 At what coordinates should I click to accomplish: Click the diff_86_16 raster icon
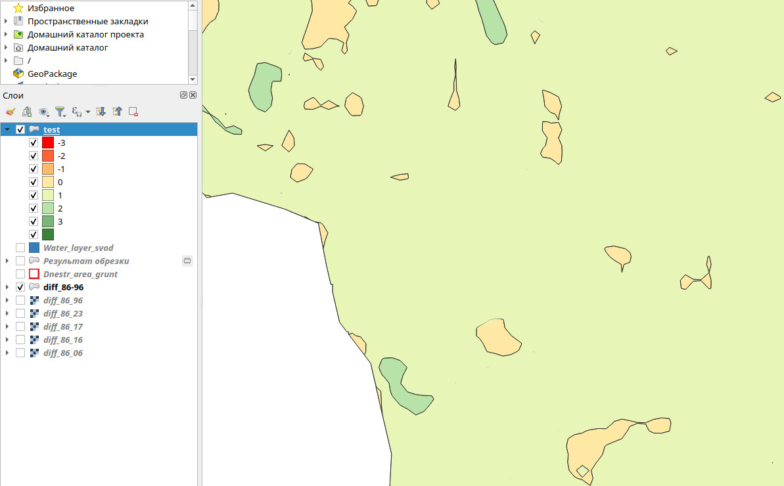click(x=34, y=340)
